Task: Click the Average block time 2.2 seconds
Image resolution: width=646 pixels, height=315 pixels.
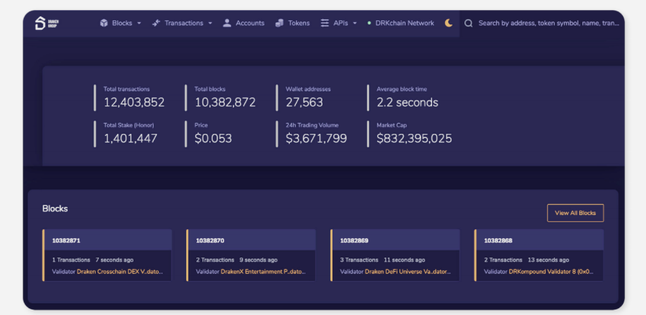Action: (x=408, y=102)
